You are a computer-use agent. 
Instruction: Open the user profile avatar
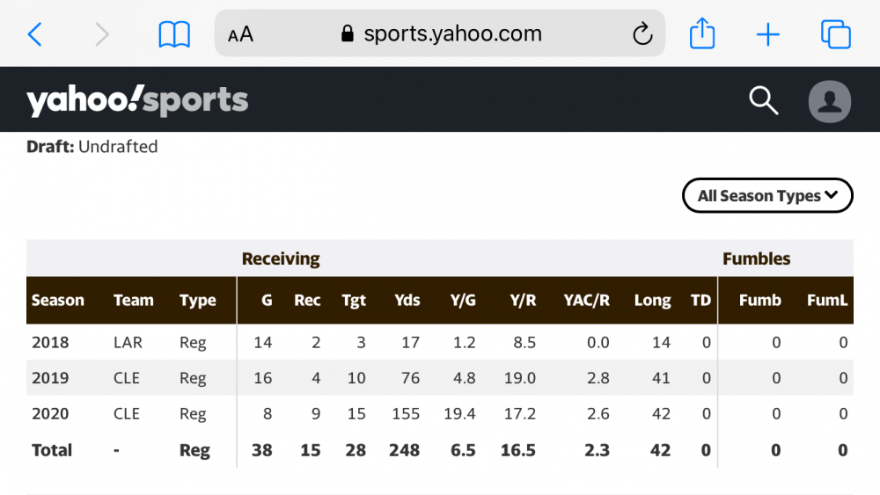coord(830,101)
